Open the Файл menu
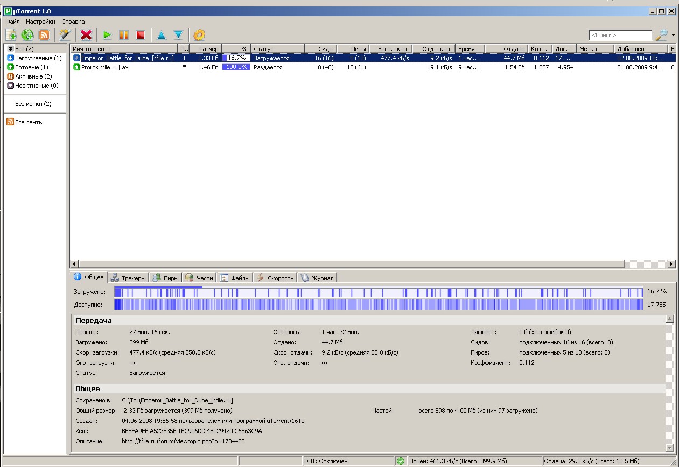 point(12,22)
